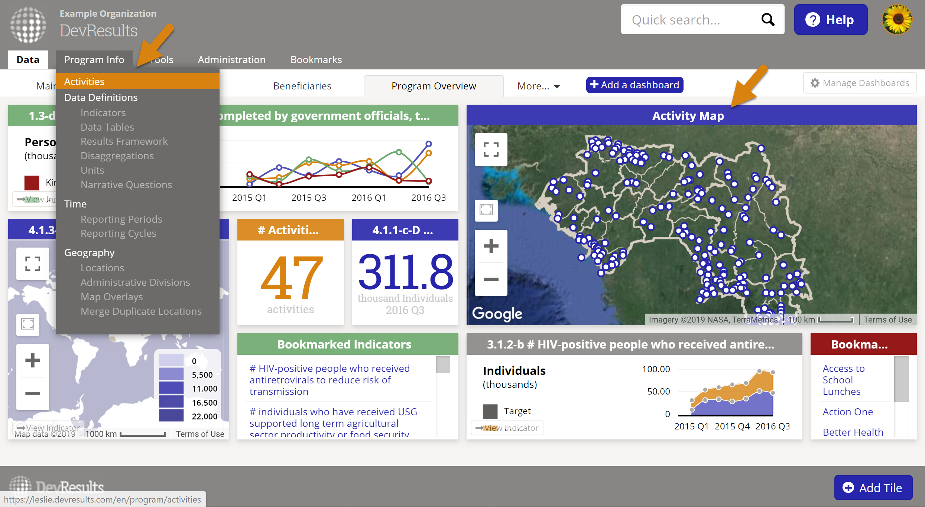Viewport: 925px width, 507px height.
Task: Click the DevResults globe logo
Action: tap(28, 25)
